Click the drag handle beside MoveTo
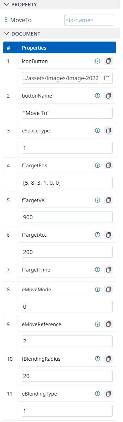The width and height of the screenshot is (123, 422). click(6, 20)
